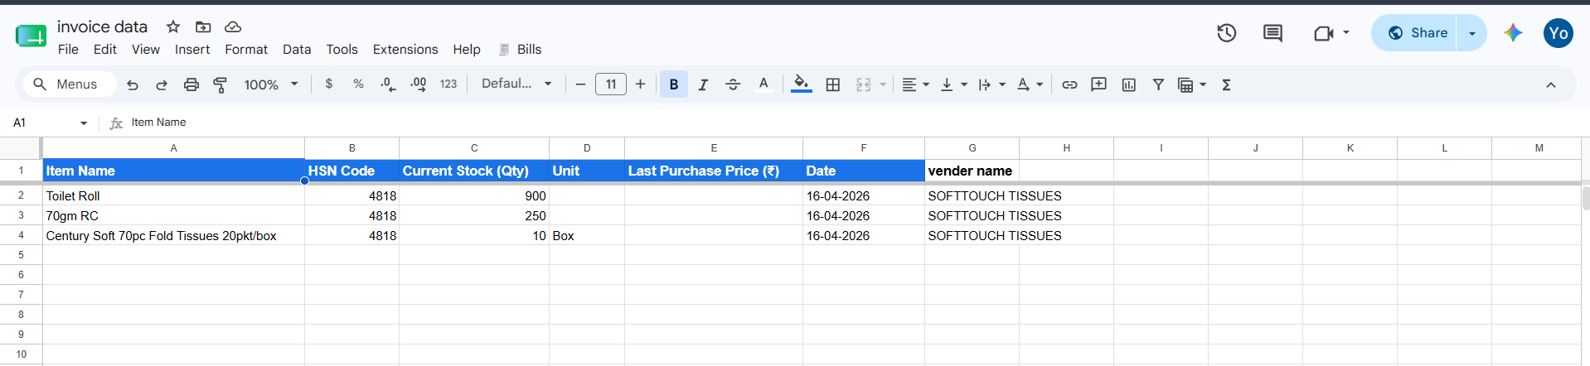
Task: Expand the Share options arrow
Action: 1472,33
